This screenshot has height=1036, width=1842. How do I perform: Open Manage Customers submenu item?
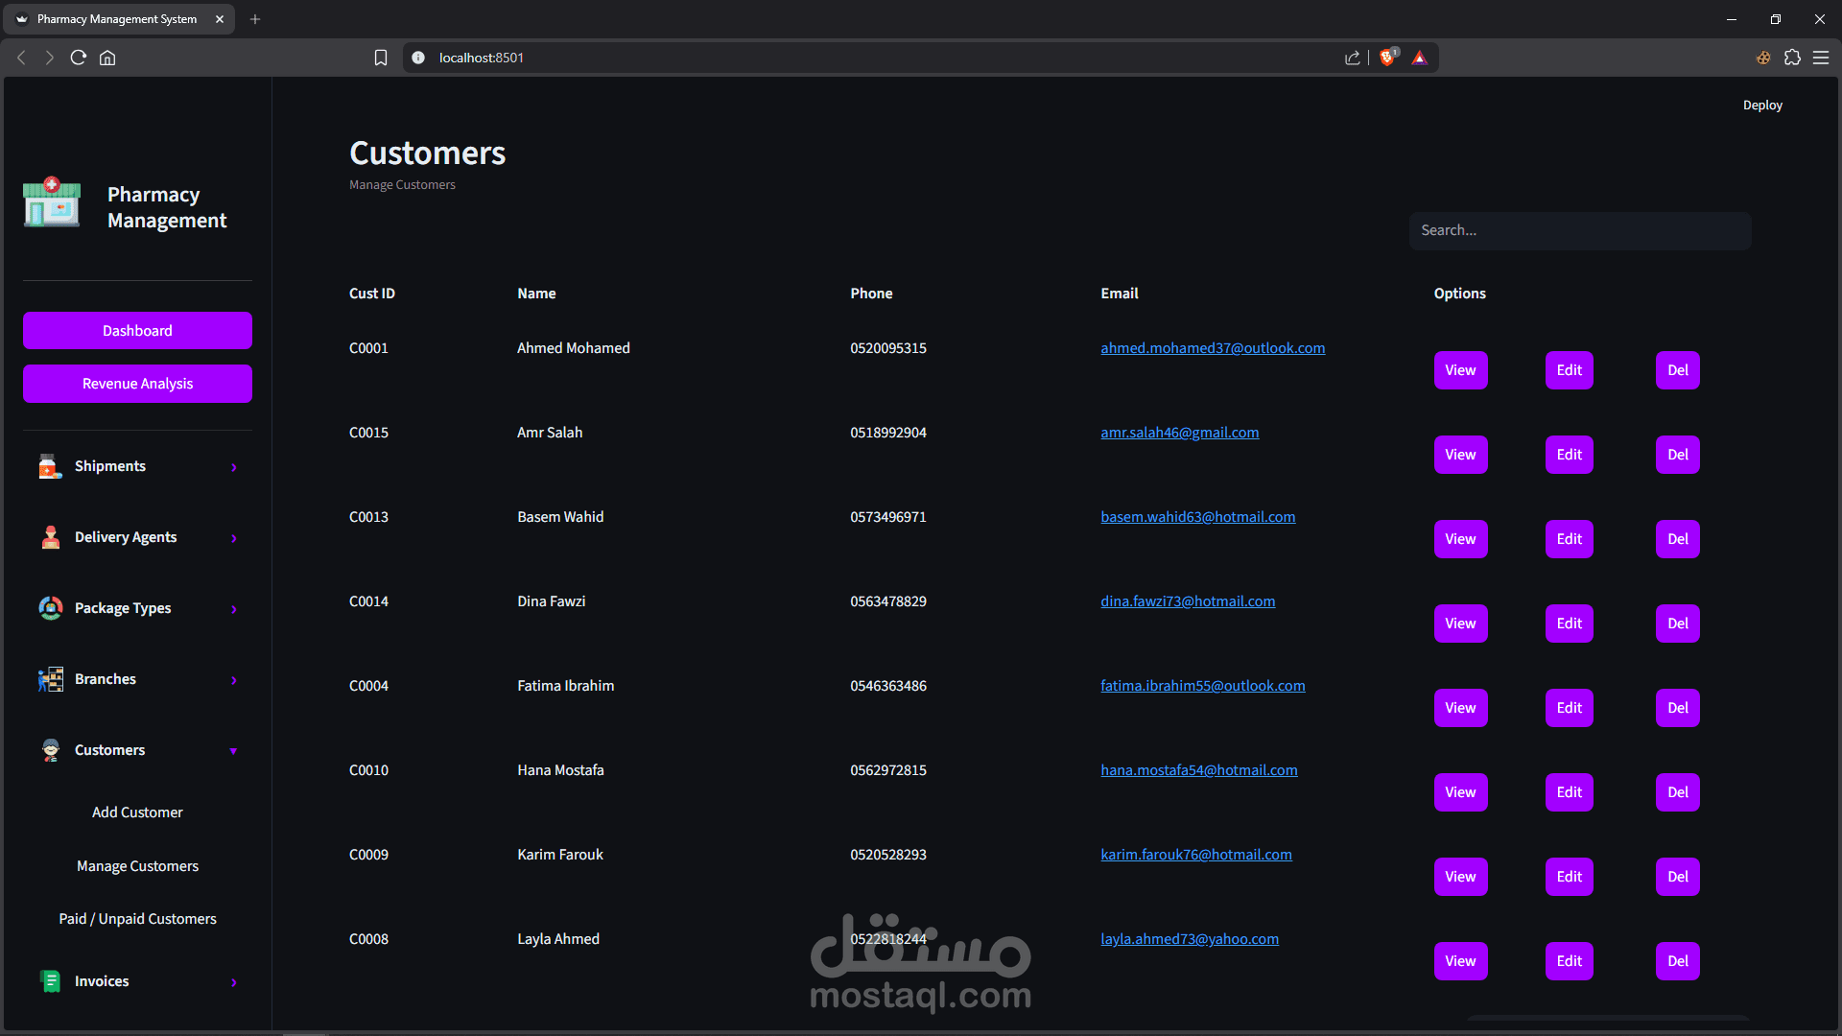point(137,866)
